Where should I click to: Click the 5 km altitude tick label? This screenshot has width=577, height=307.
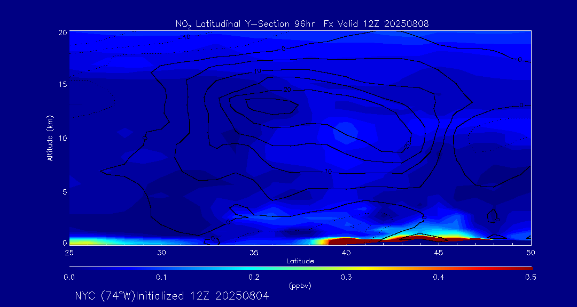click(64, 191)
